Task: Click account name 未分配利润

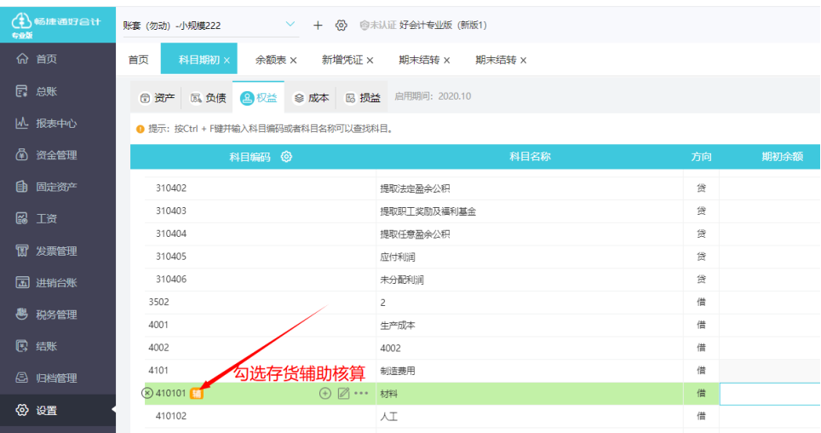Action: (x=402, y=280)
